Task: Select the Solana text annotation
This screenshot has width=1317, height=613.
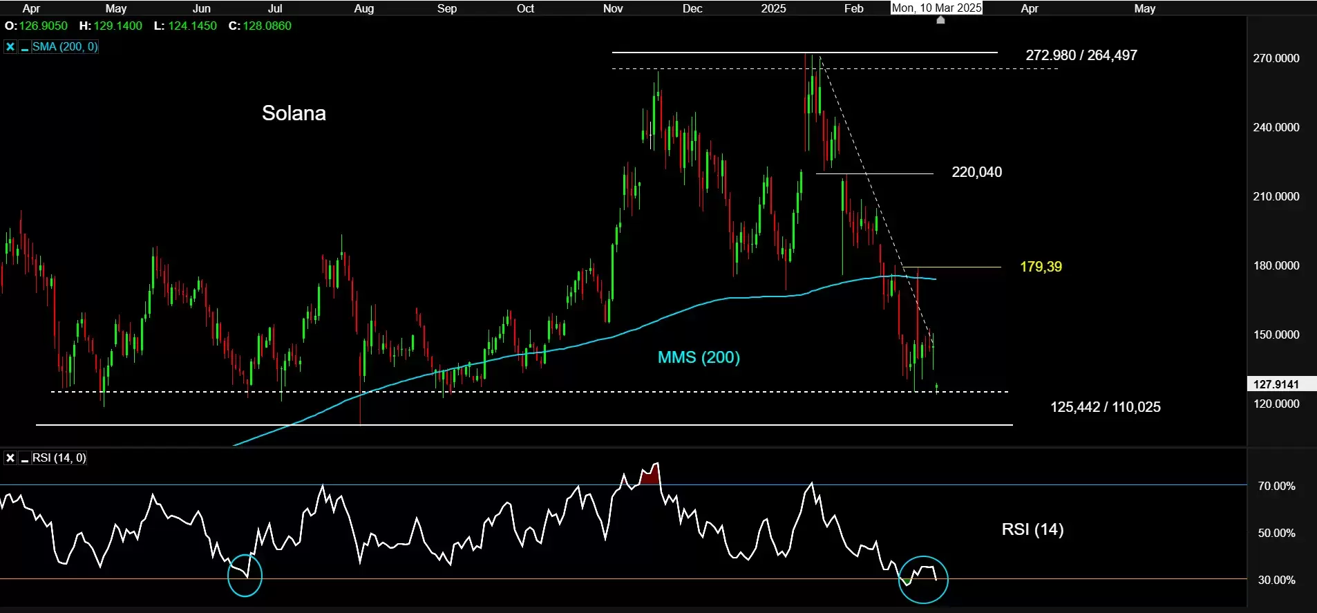Action: tap(294, 113)
